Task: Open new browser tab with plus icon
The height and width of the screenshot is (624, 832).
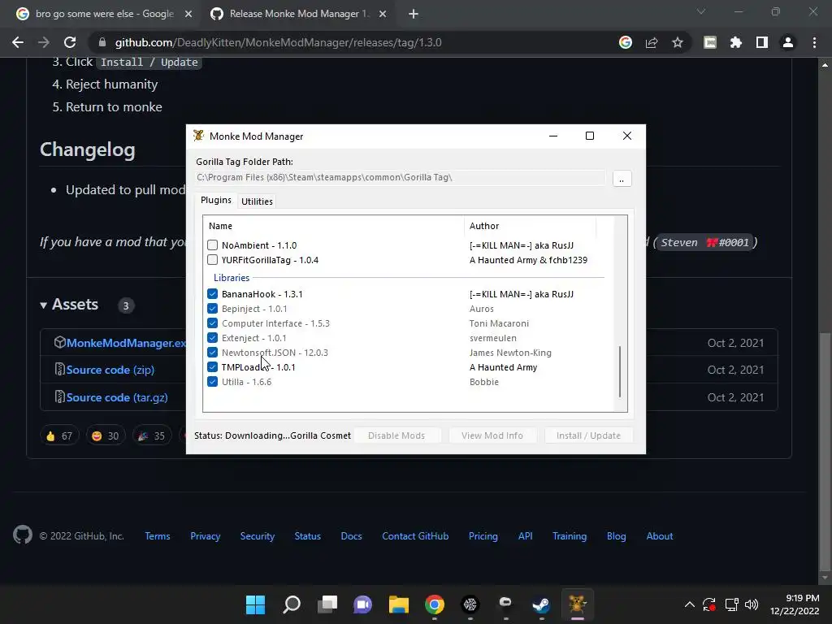Action: 414,15
